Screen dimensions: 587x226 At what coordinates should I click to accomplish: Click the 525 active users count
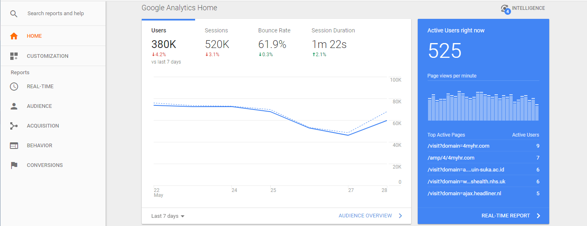tap(445, 51)
